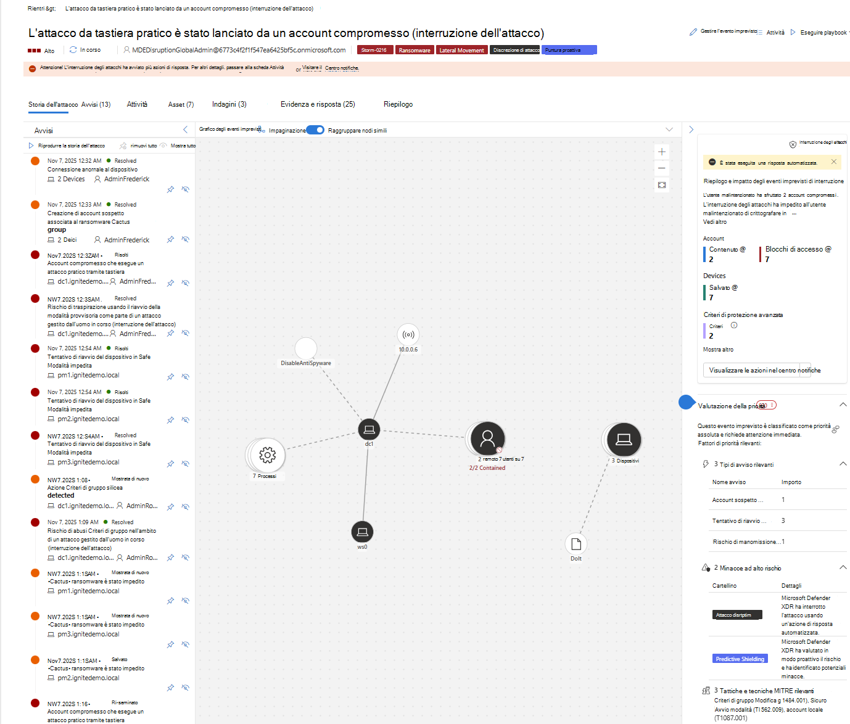Zoom out of the attack graph
This screenshot has width=850, height=724.
click(662, 168)
